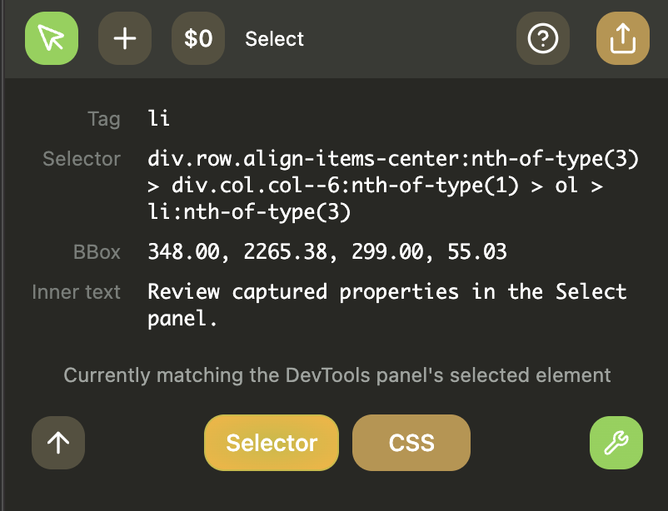Switch to the Selector copy tab
Screen dimensions: 668x511
pos(272,443)
